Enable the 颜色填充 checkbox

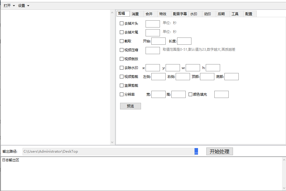point(190,94)
